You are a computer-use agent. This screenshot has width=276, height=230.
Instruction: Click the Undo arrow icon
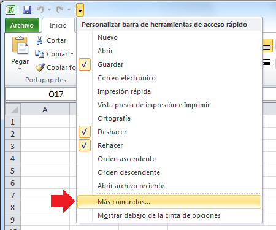40,9
